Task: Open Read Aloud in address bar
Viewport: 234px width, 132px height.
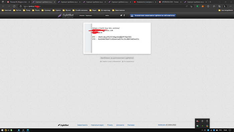Action: (187, 6)
